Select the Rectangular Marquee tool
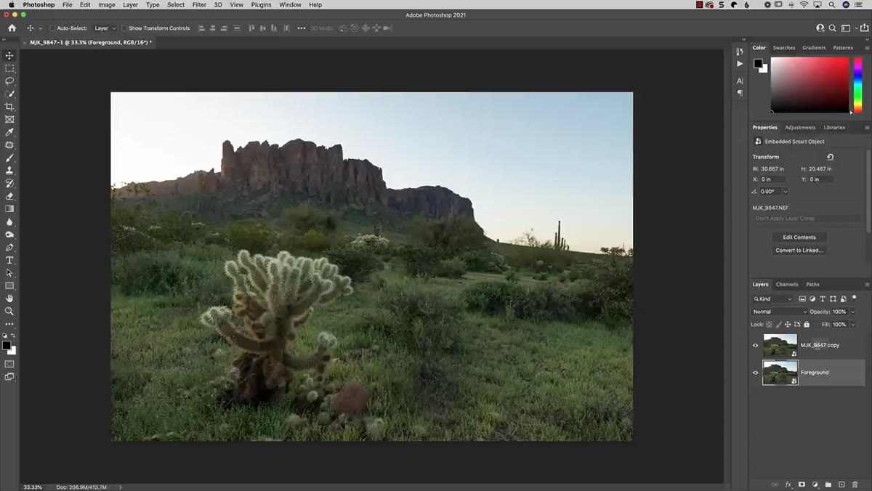 pyautogui.click(x=9, y=68)
